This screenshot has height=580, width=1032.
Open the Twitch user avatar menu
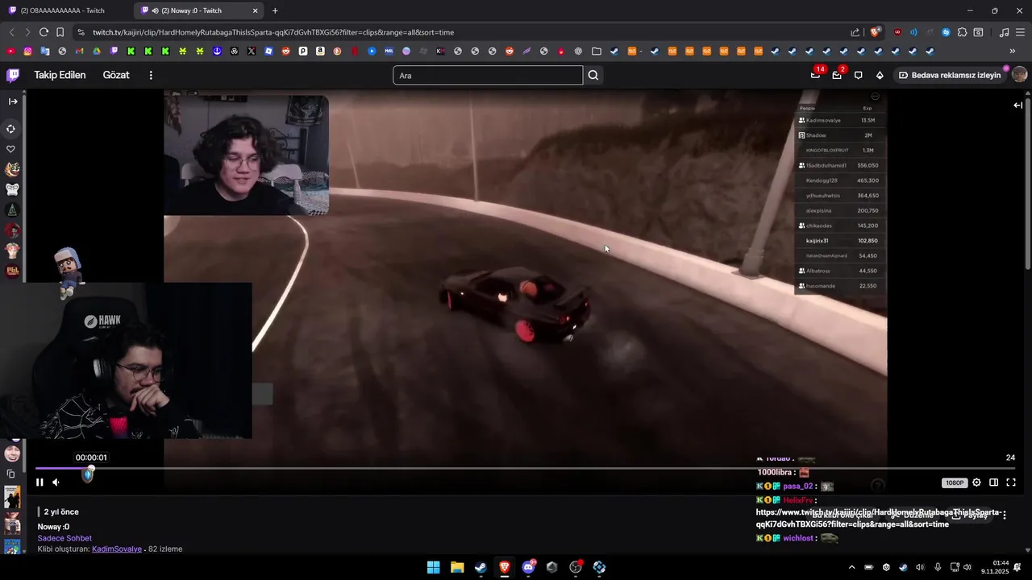[x=1019, y=75]
